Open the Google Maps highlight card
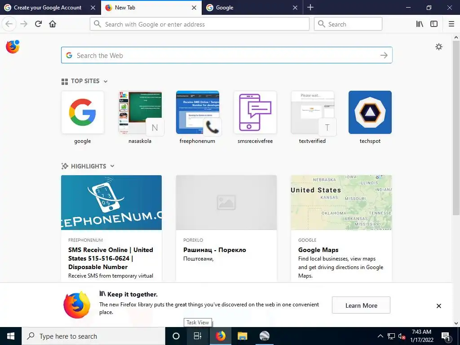The image size is (460, 345). 341,229
